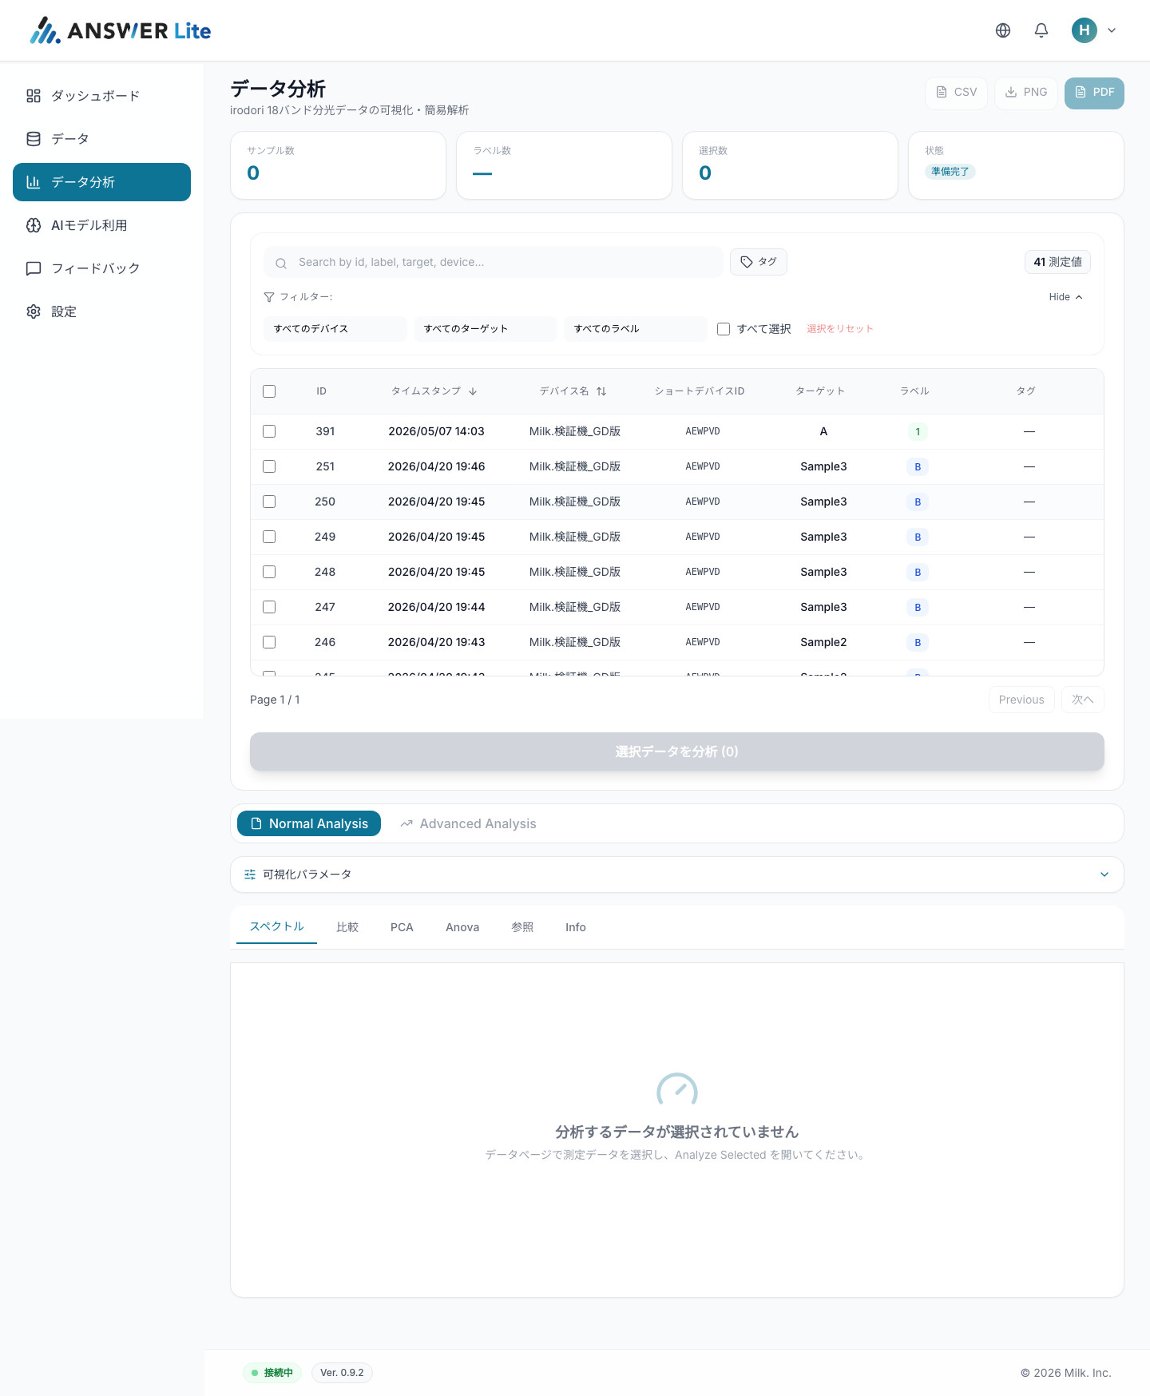Focus the search by id field
Screen dimensions: 1150x1396
tap(493, 262)
